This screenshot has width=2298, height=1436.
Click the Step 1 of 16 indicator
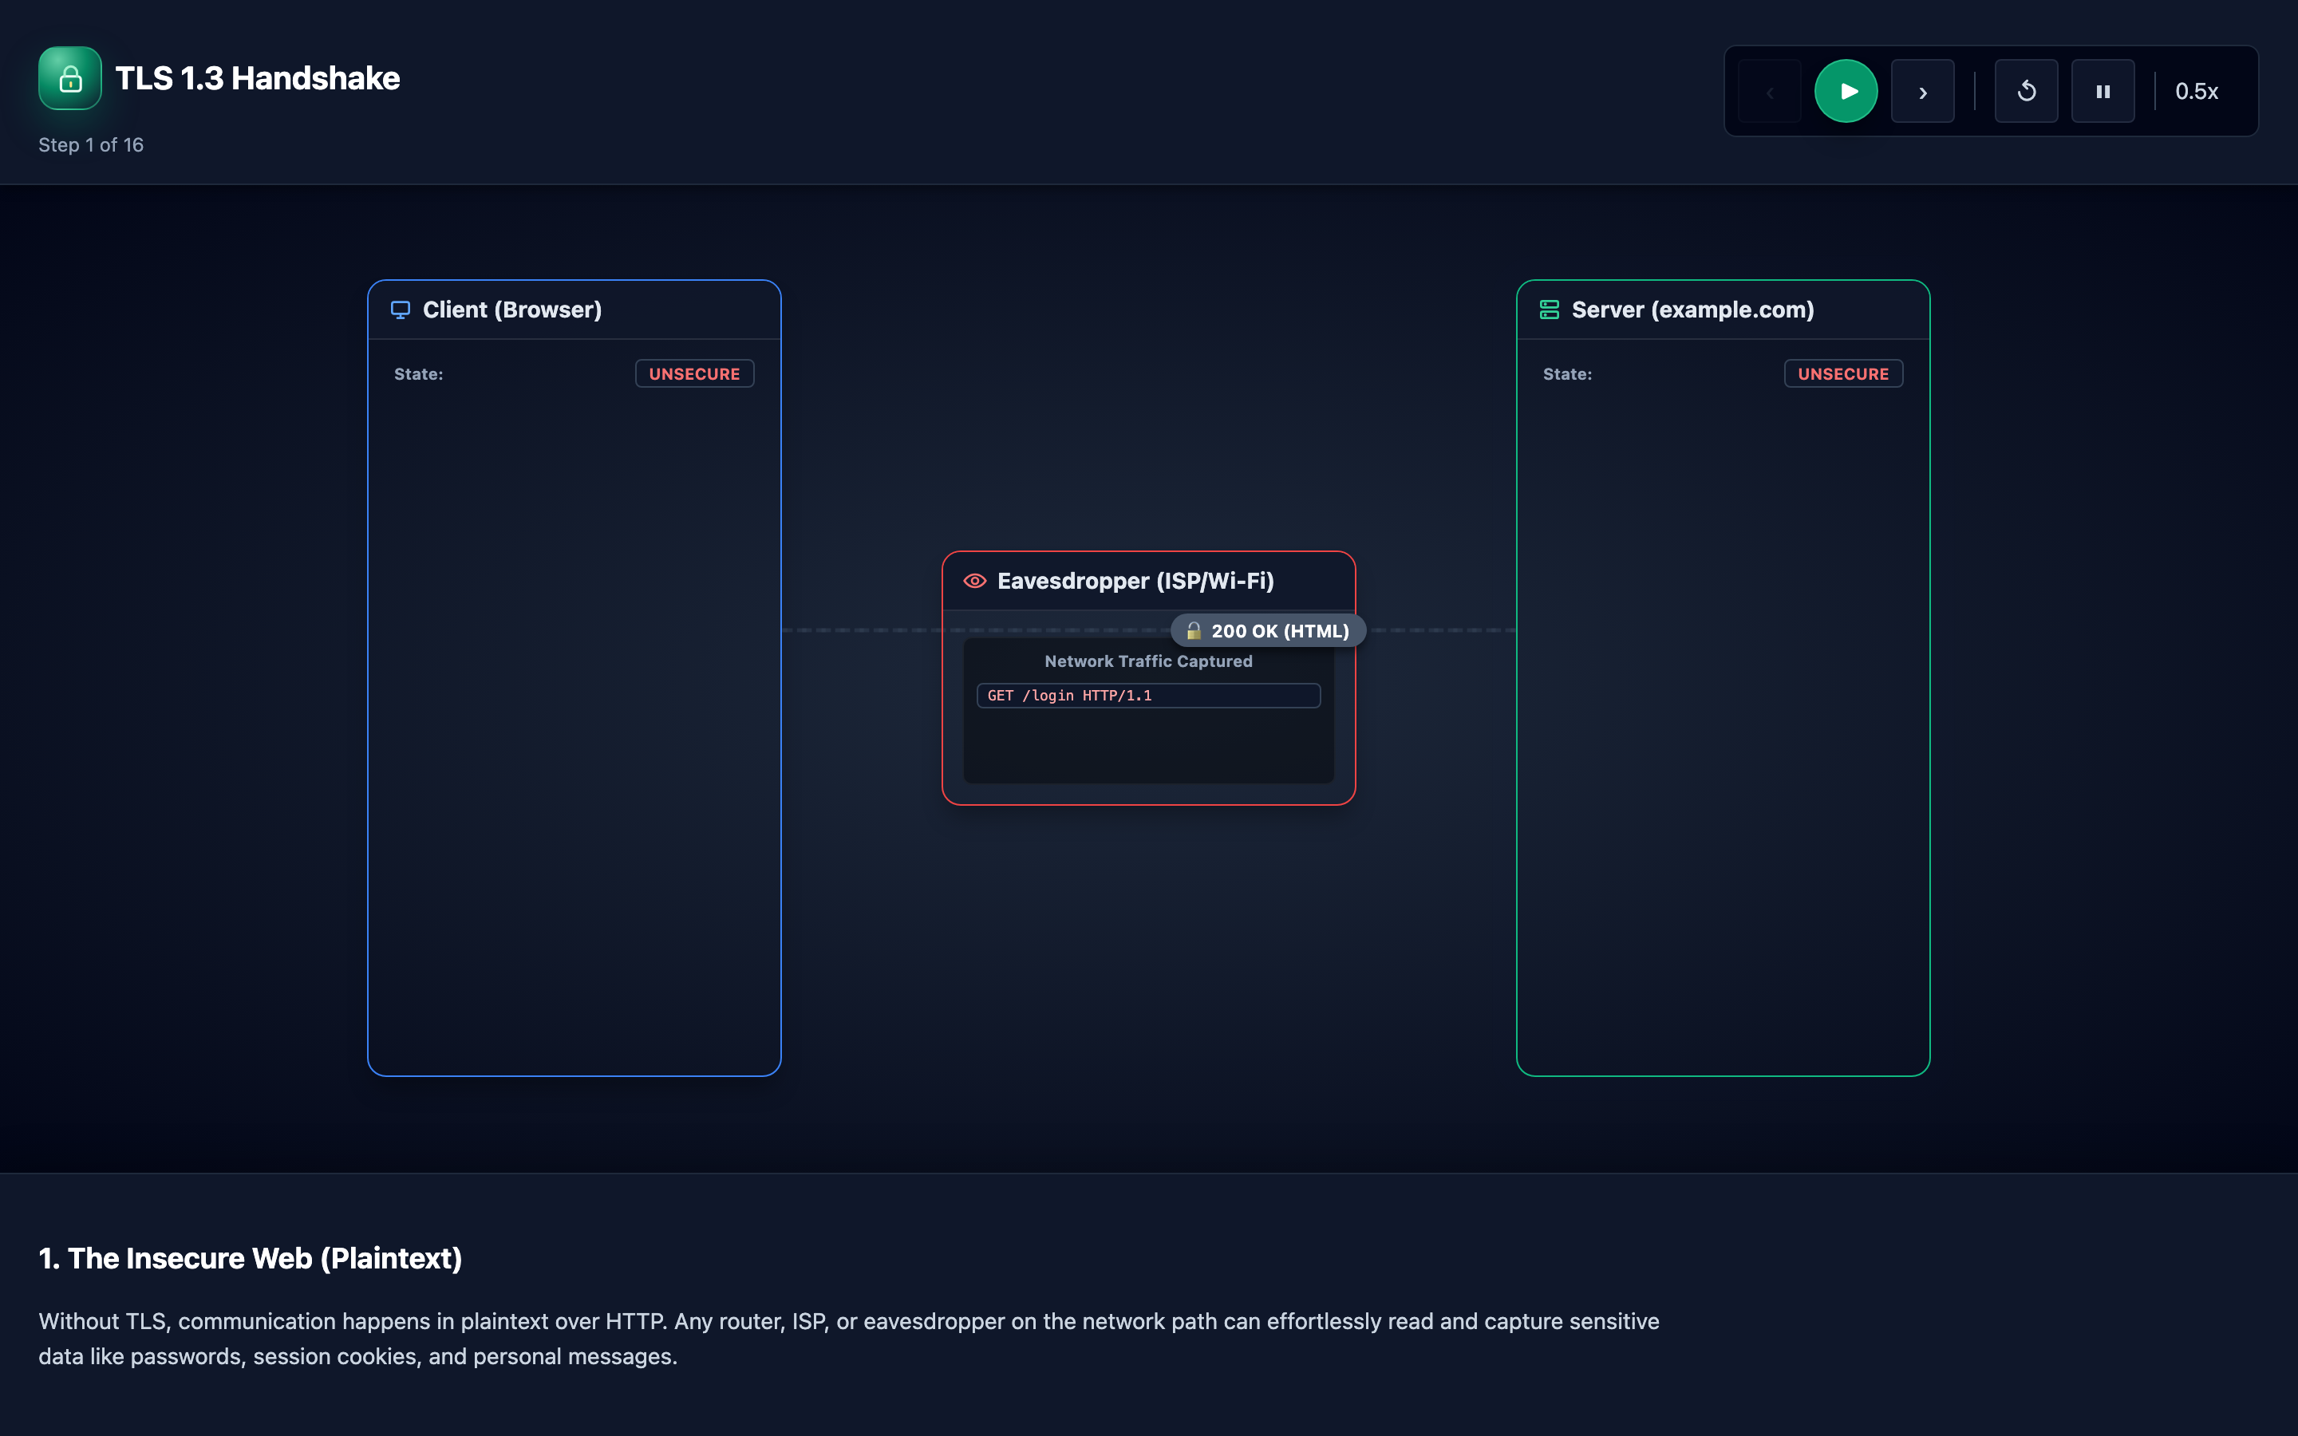pyautogui.click(x=91, y=144)
